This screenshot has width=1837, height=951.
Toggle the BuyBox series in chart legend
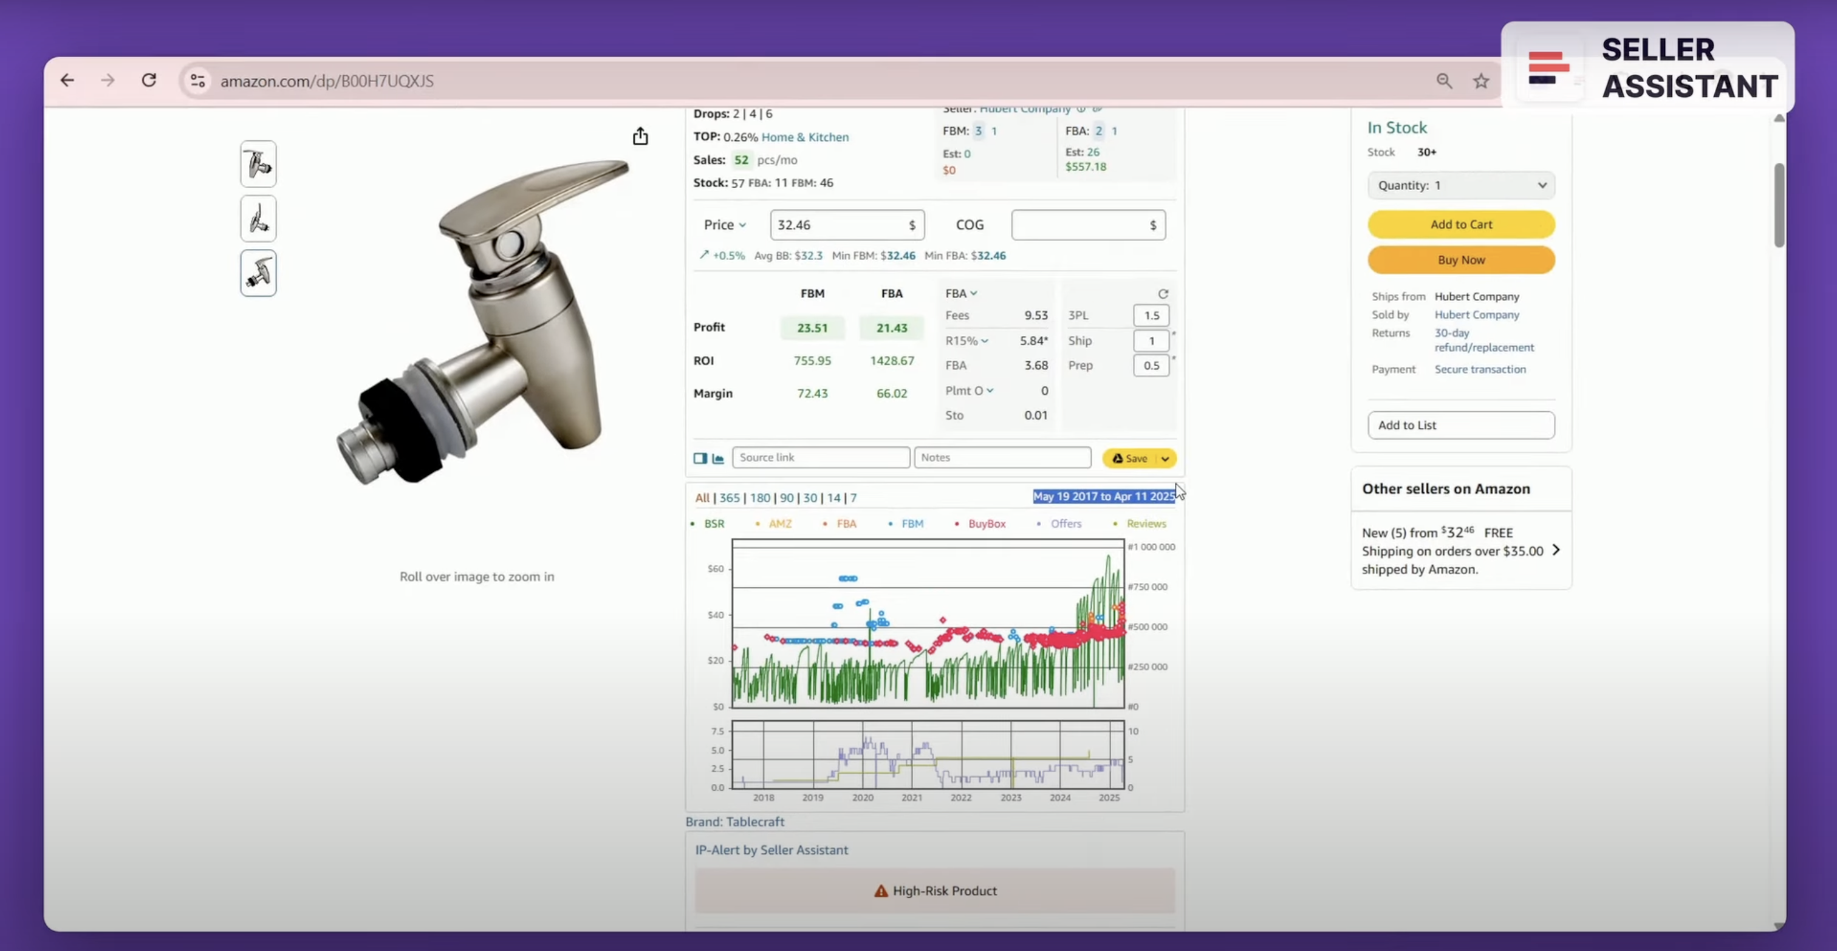987,524
